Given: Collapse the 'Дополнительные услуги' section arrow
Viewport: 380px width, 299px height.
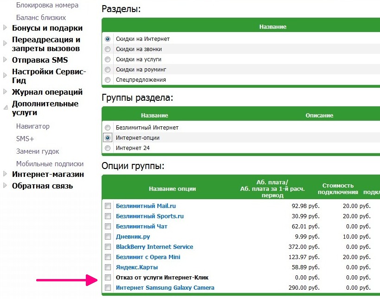Looking at the screenshot, I should pyautogui.click(x=5, y=108).
